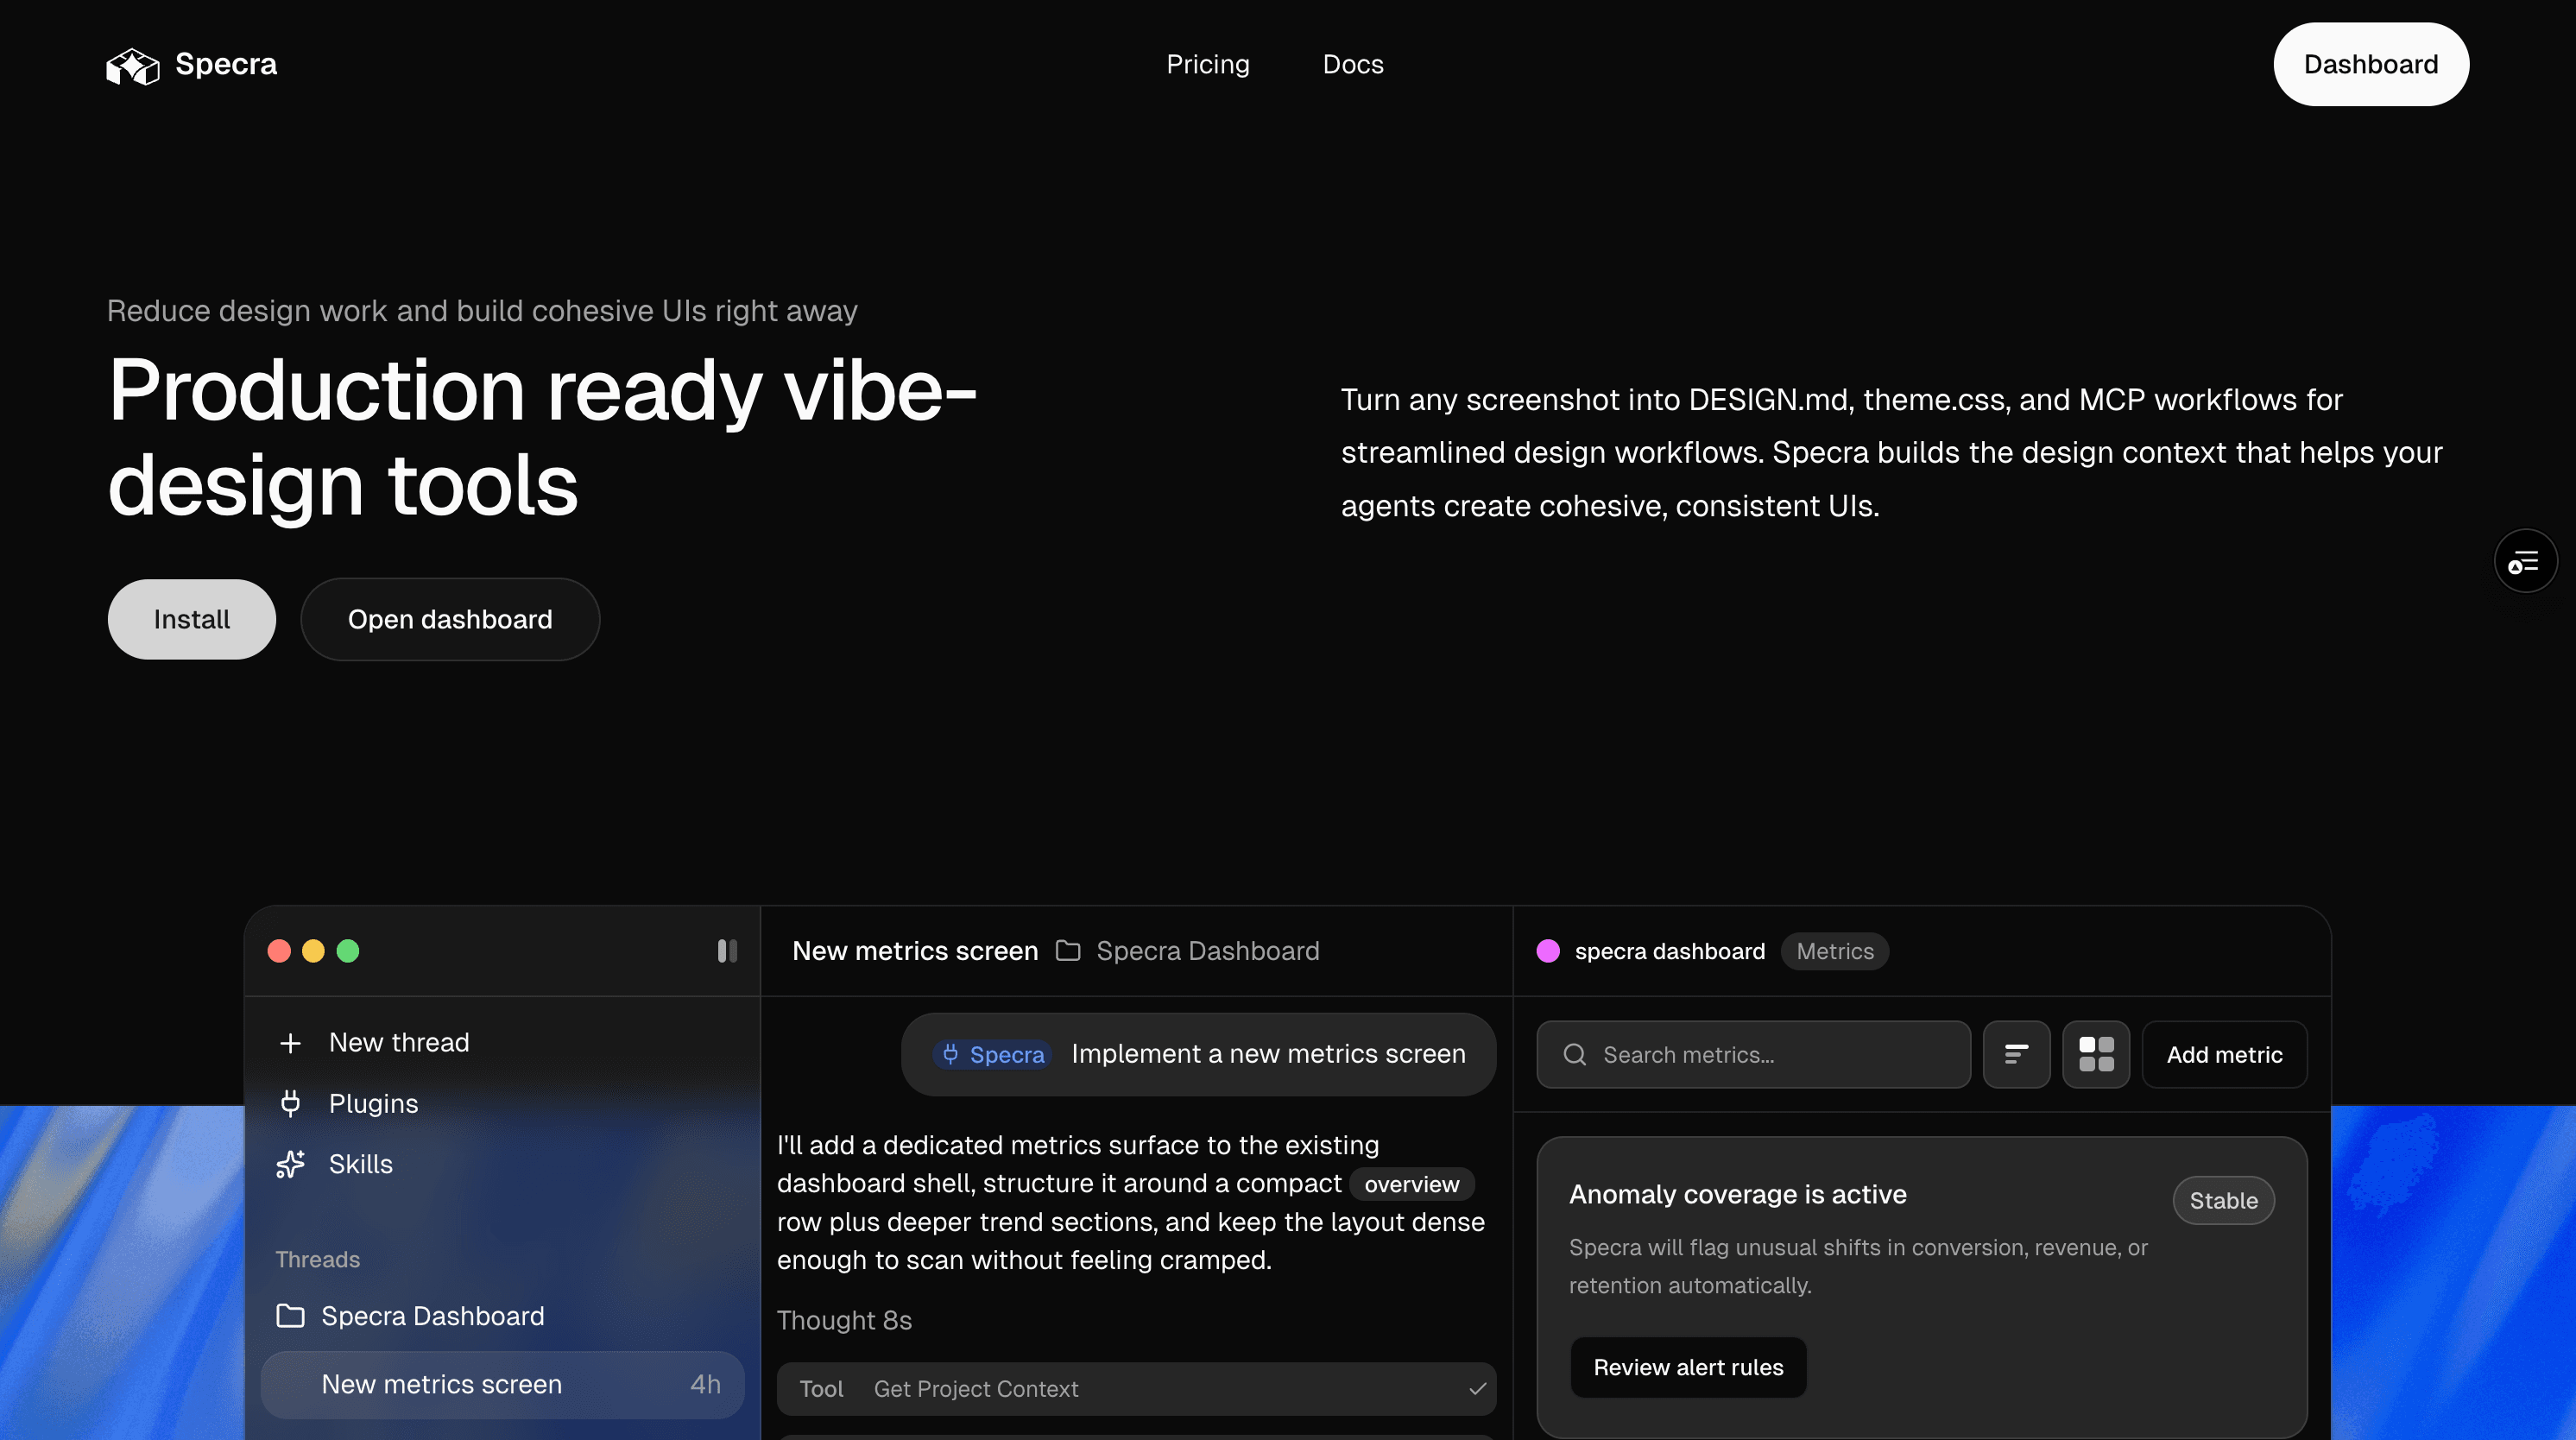Open the sort filter icon button
The image size is (2576, 1440).
pos(2016,1055)
